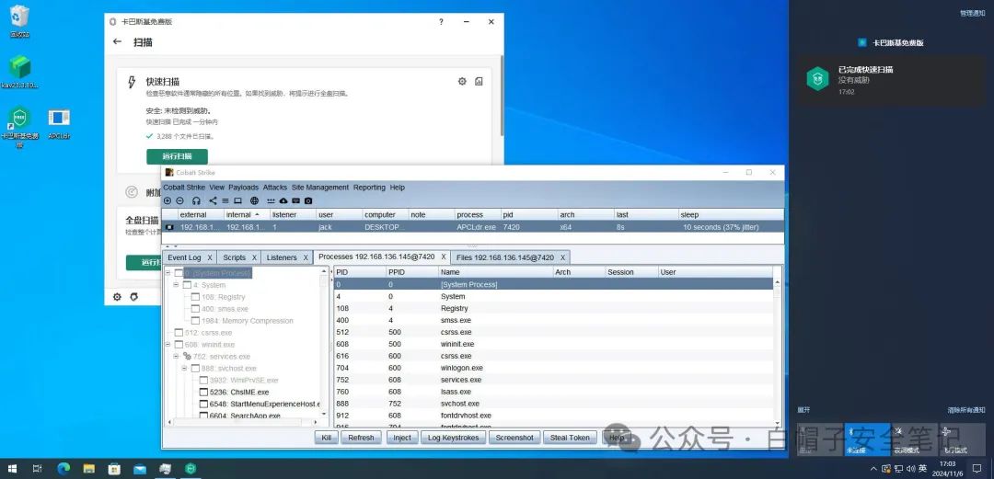Collapse the 4: System tree node

(x=176, y=285)
